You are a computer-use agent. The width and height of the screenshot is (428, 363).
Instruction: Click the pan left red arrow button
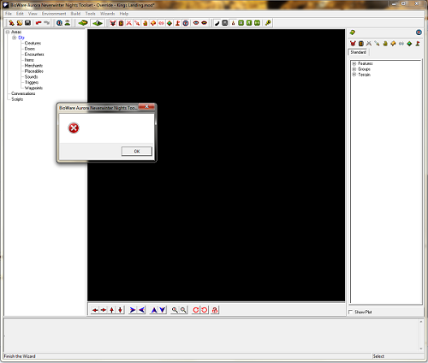coord(95,310)
